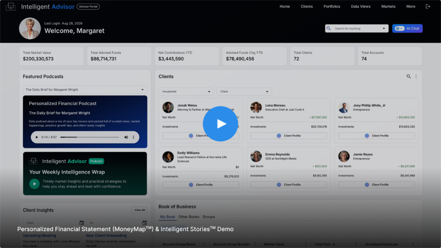Switch to the My Book tab

click(168, 217)
